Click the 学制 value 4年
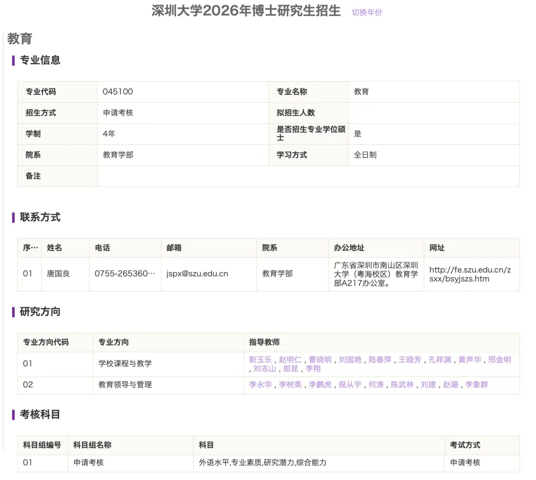536x480 pixels. (x=109, y=134)
